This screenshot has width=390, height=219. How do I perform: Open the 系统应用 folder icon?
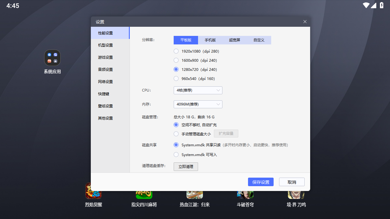[x=52, y=58]
